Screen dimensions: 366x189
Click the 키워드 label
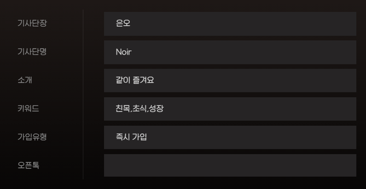click(x=28, y=109)
